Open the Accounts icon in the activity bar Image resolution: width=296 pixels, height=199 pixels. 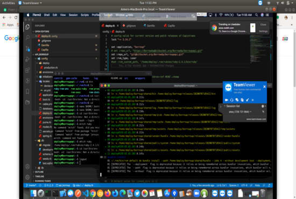click(27, 167)
